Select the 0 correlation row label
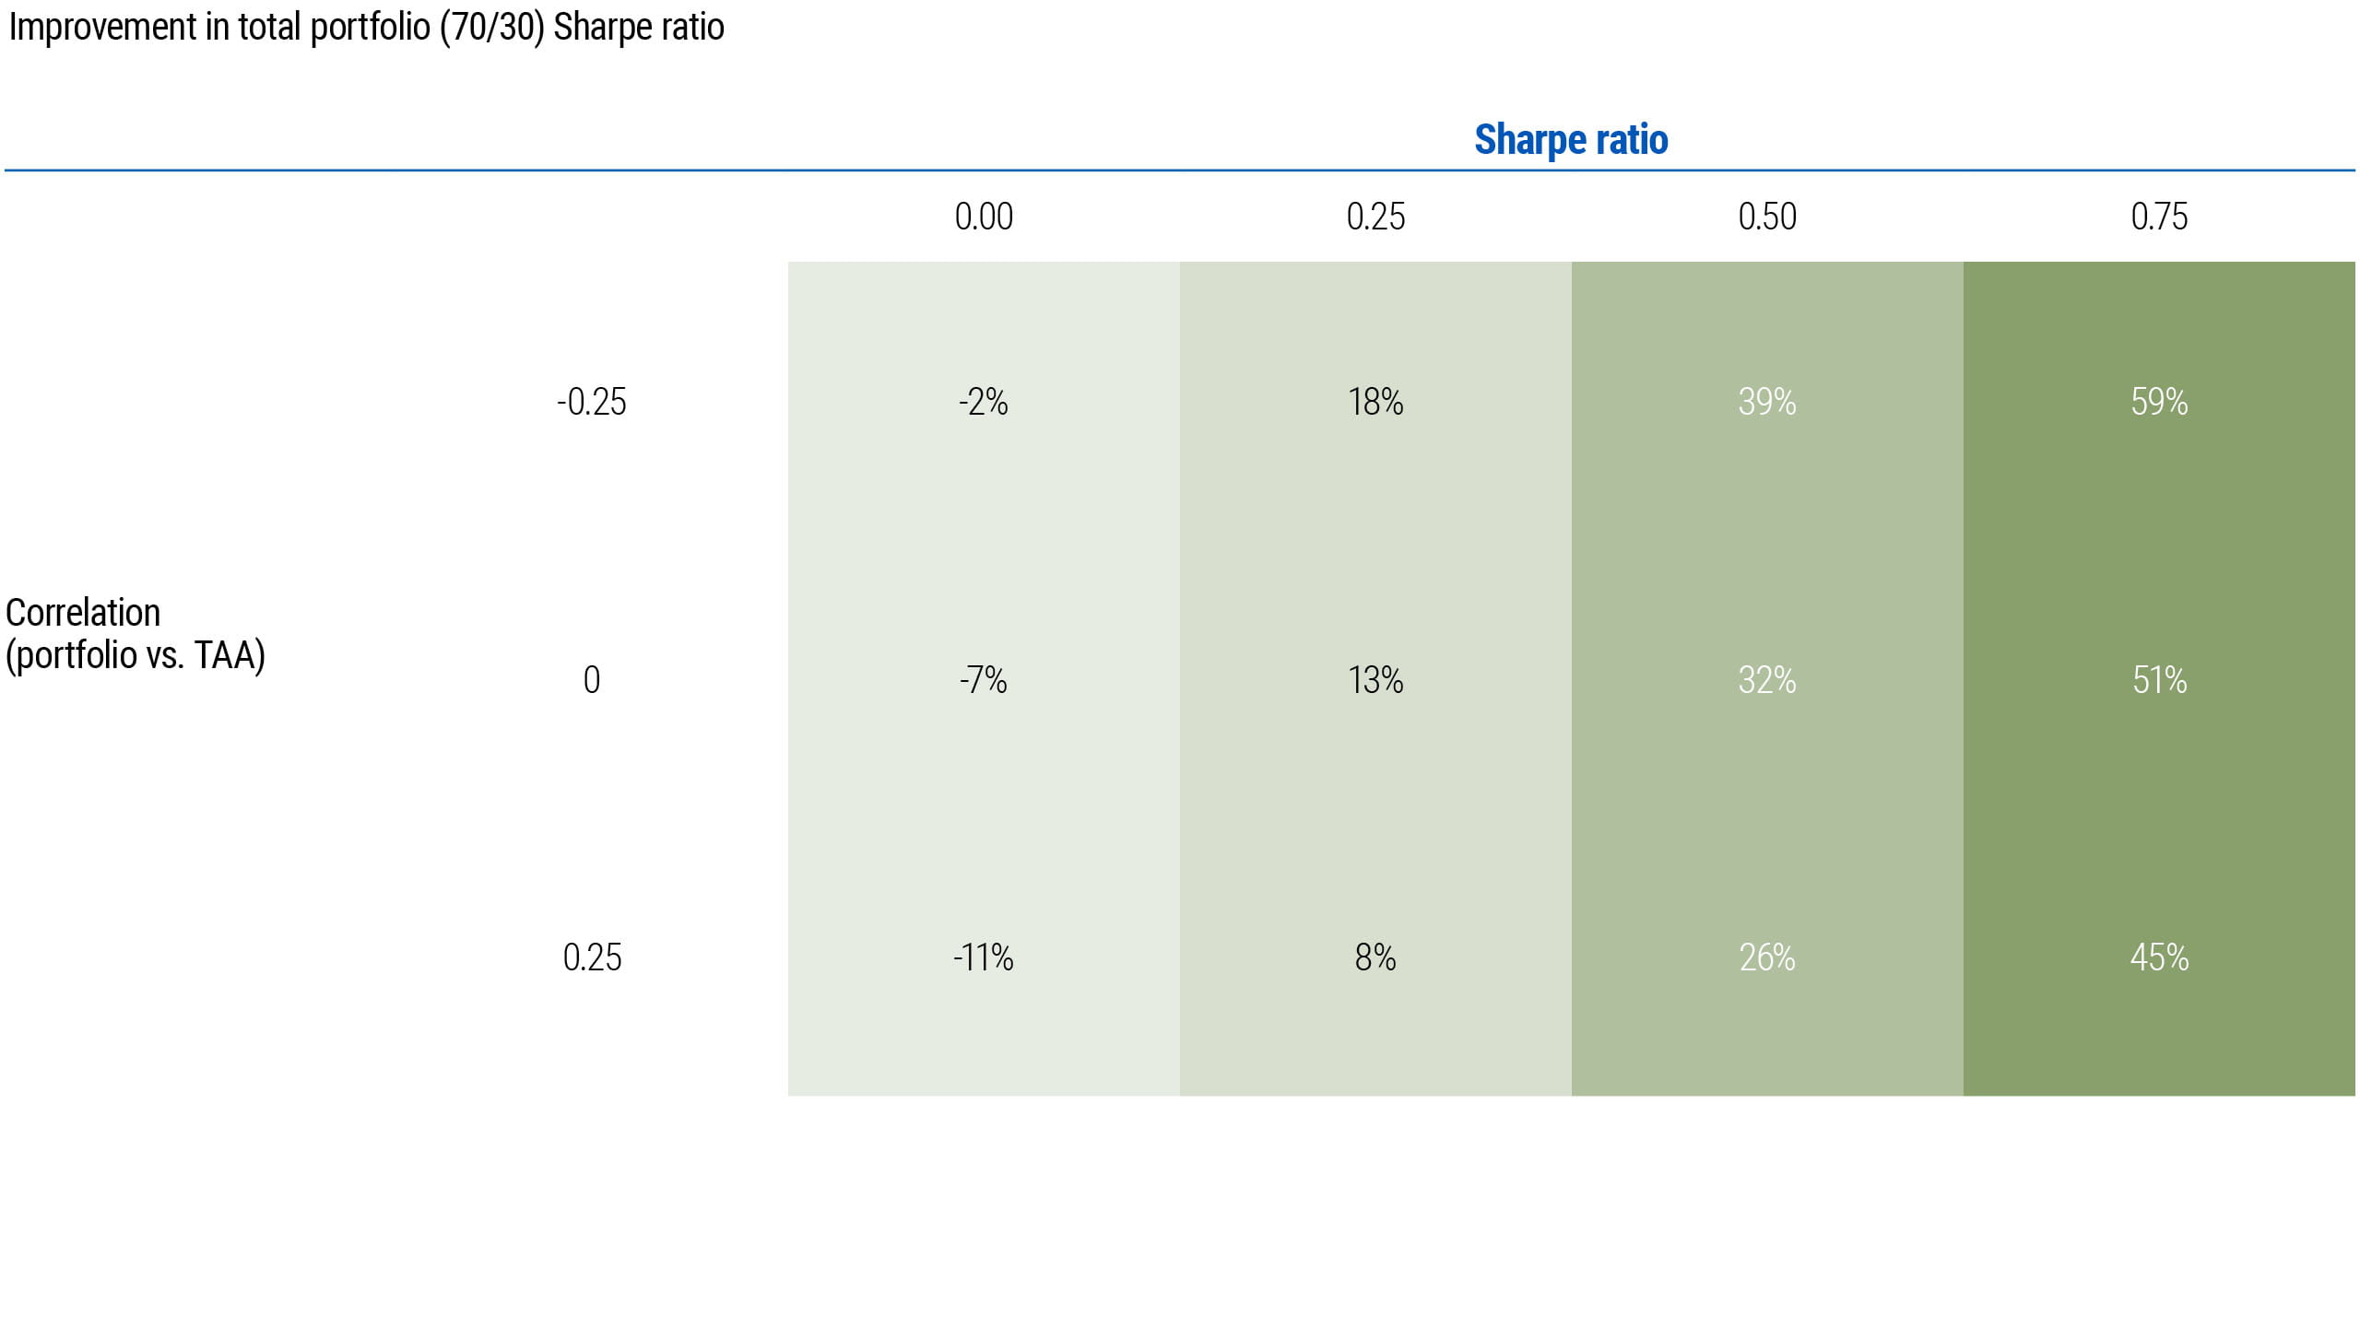The height and width of the screenshot is (1327, 2360). coord(592,680)
